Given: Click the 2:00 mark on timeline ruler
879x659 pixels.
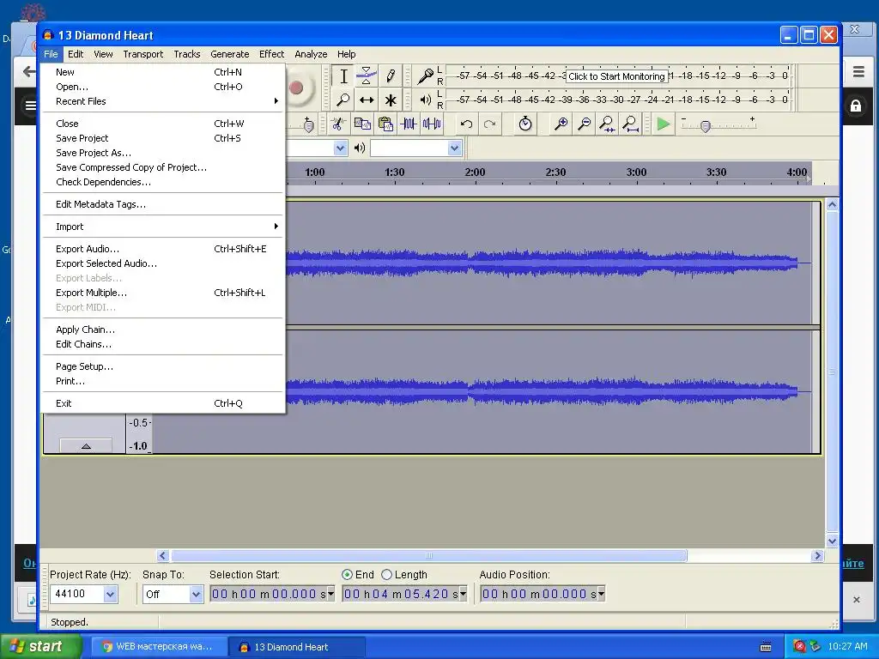Looking at the screenshot, I should (x=475, y=172).
